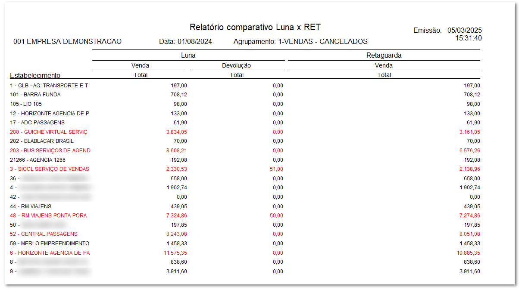Click the 'Luna' column group header
This screenshot has width=519, height=290.
pos(188,56)
